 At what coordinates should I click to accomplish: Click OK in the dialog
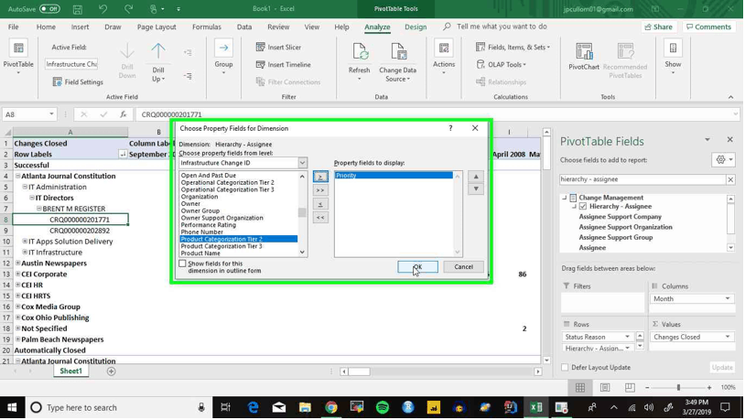[x=417, y=267]
